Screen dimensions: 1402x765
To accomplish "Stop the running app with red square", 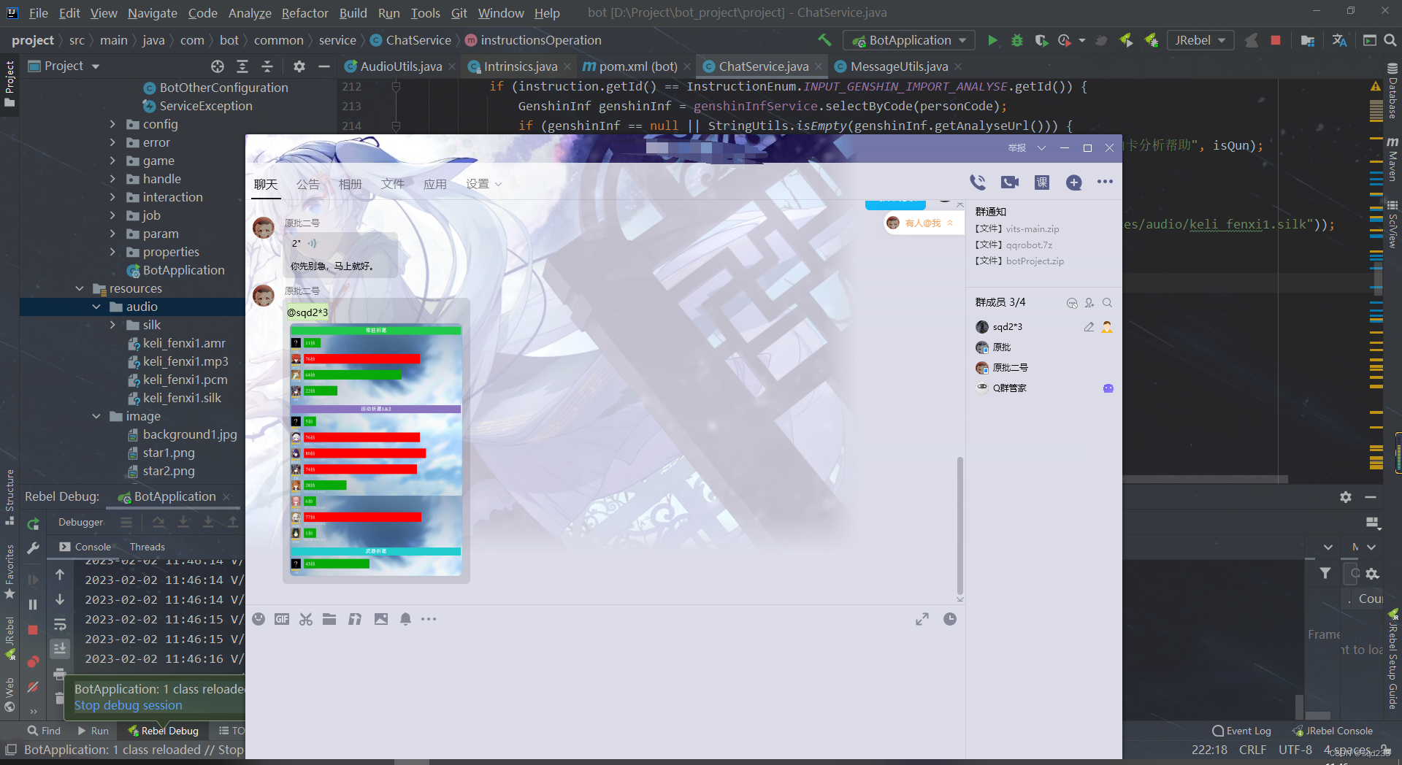I will pos(1276,40).
